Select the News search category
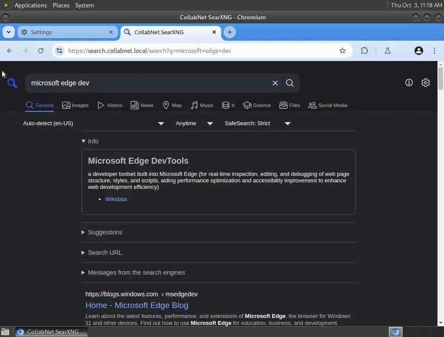This screenshot has height=337, width=444. 142,105
